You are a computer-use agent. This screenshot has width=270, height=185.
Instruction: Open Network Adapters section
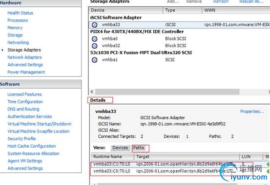point(24,57)
